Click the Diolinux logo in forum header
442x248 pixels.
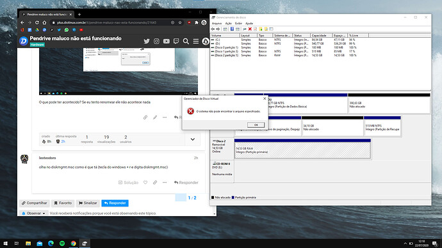pos(24,41)
